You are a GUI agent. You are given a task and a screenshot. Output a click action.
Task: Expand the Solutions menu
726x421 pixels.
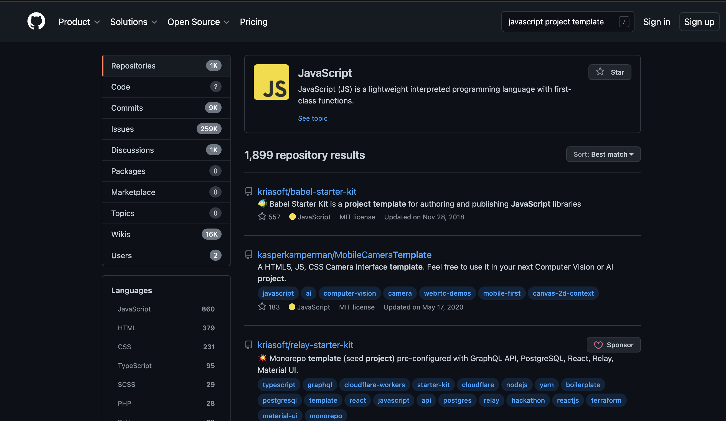tap(133, 22)
